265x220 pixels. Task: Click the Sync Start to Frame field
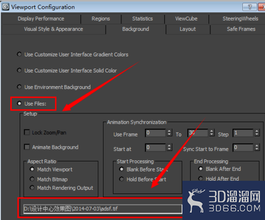(243, 148)
